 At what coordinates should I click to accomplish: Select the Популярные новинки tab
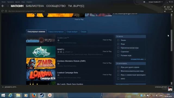click(36, 32)
